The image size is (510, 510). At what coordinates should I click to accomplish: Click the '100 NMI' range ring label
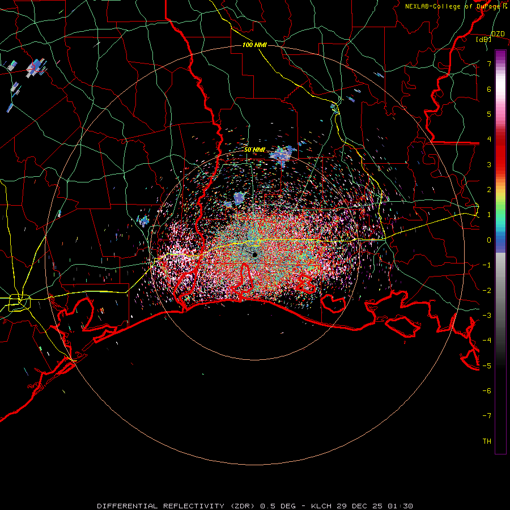[x=254, y=45]
